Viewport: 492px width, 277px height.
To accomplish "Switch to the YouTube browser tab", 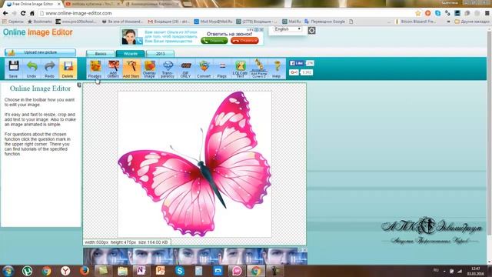I will 93,4.
